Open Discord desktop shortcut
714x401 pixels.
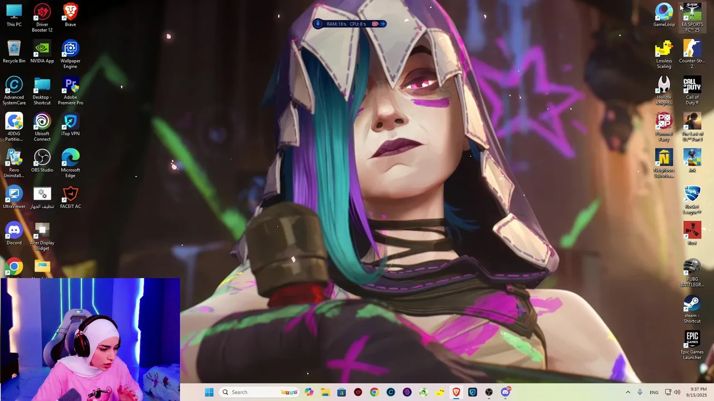coord(14,234)
